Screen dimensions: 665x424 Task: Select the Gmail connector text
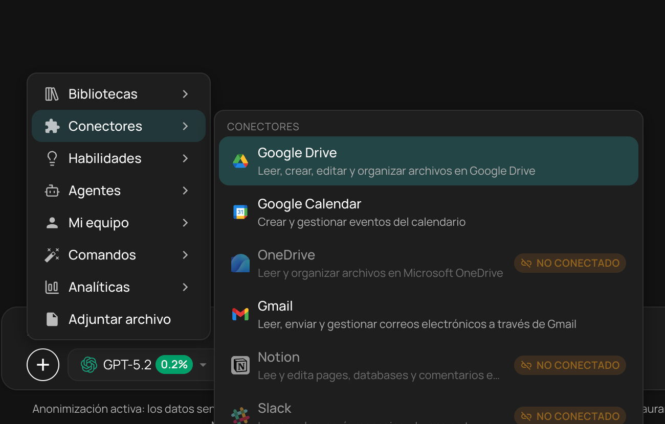coord(275,306)
